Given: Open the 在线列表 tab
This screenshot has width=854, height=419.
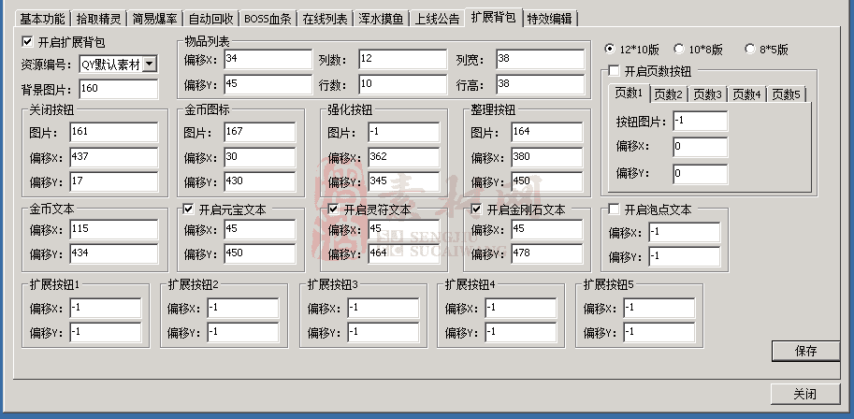Looking at the screenshot, I should point(326,19).
